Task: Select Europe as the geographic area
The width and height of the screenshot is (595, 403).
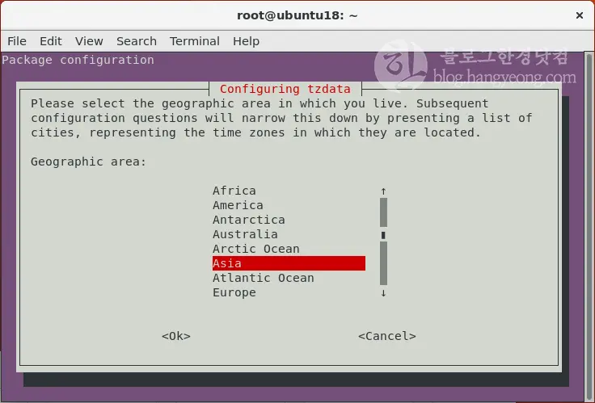Action: (234, 292)
